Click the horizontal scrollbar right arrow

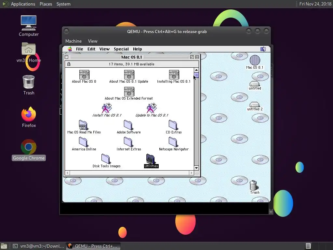(191, 173)
